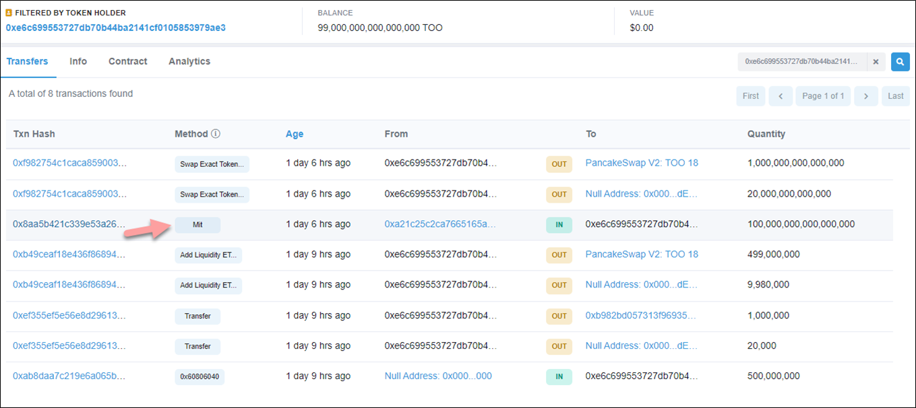Open PancakeSwap V2: TOO 18 in the 1,000,000,000,000,000 row
Image resolution: width=916 pixels, height=408 pixels.
(x=642, y=163)
